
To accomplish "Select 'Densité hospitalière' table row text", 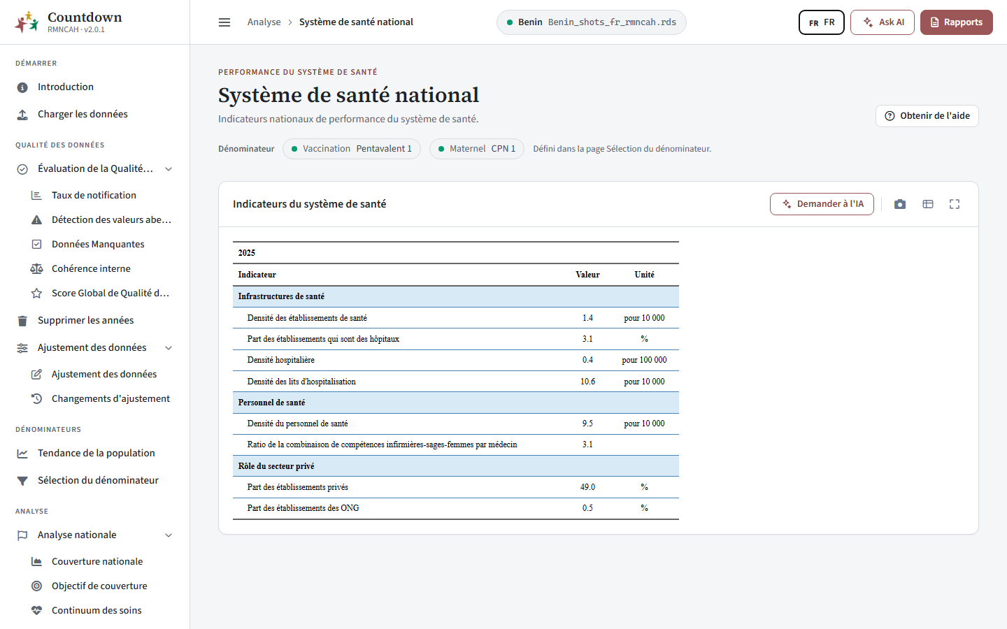I will coord(280,360).
